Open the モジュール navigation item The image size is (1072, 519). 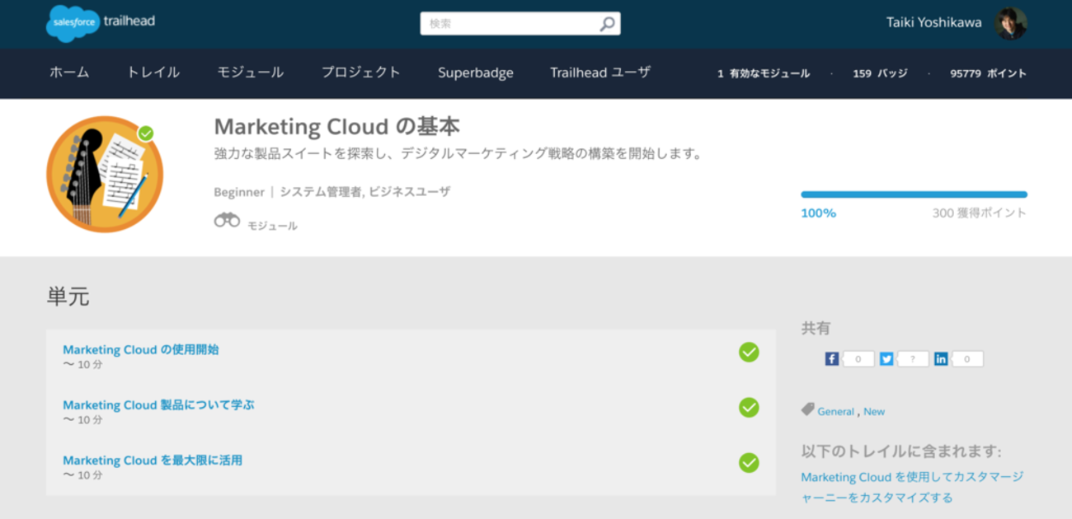pyautogui.click(x=251, y=72)
